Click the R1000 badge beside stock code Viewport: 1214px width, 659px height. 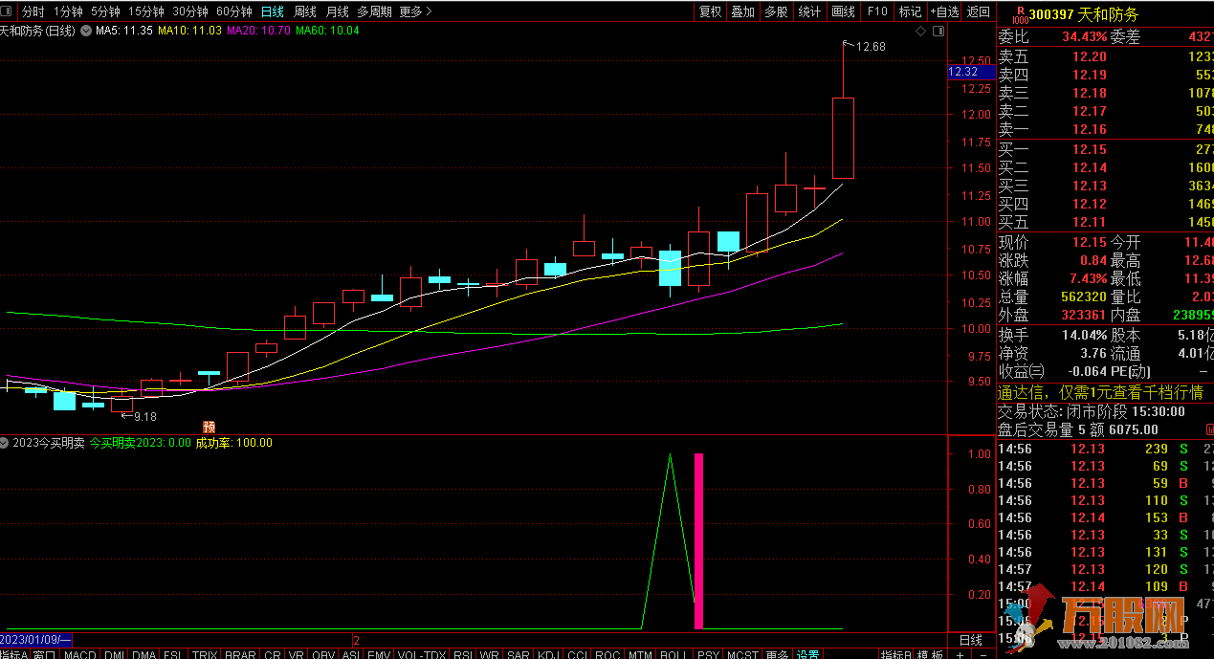[1020, 15]
